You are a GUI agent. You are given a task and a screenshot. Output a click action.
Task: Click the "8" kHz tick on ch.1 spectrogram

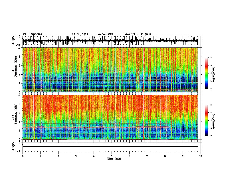20,57
